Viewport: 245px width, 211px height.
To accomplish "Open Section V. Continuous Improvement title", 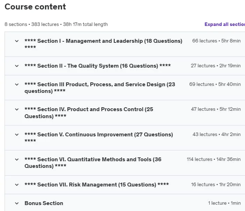I will point(99,138).
